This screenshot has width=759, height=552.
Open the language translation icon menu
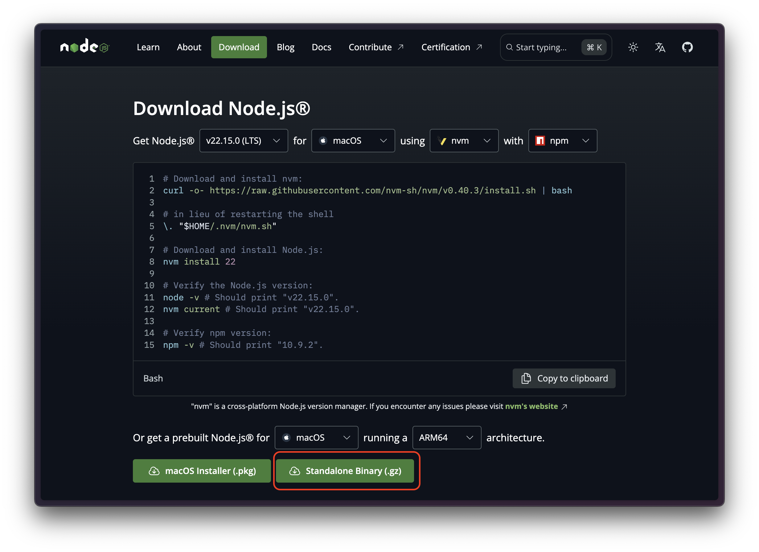click(x=660, y=47)
